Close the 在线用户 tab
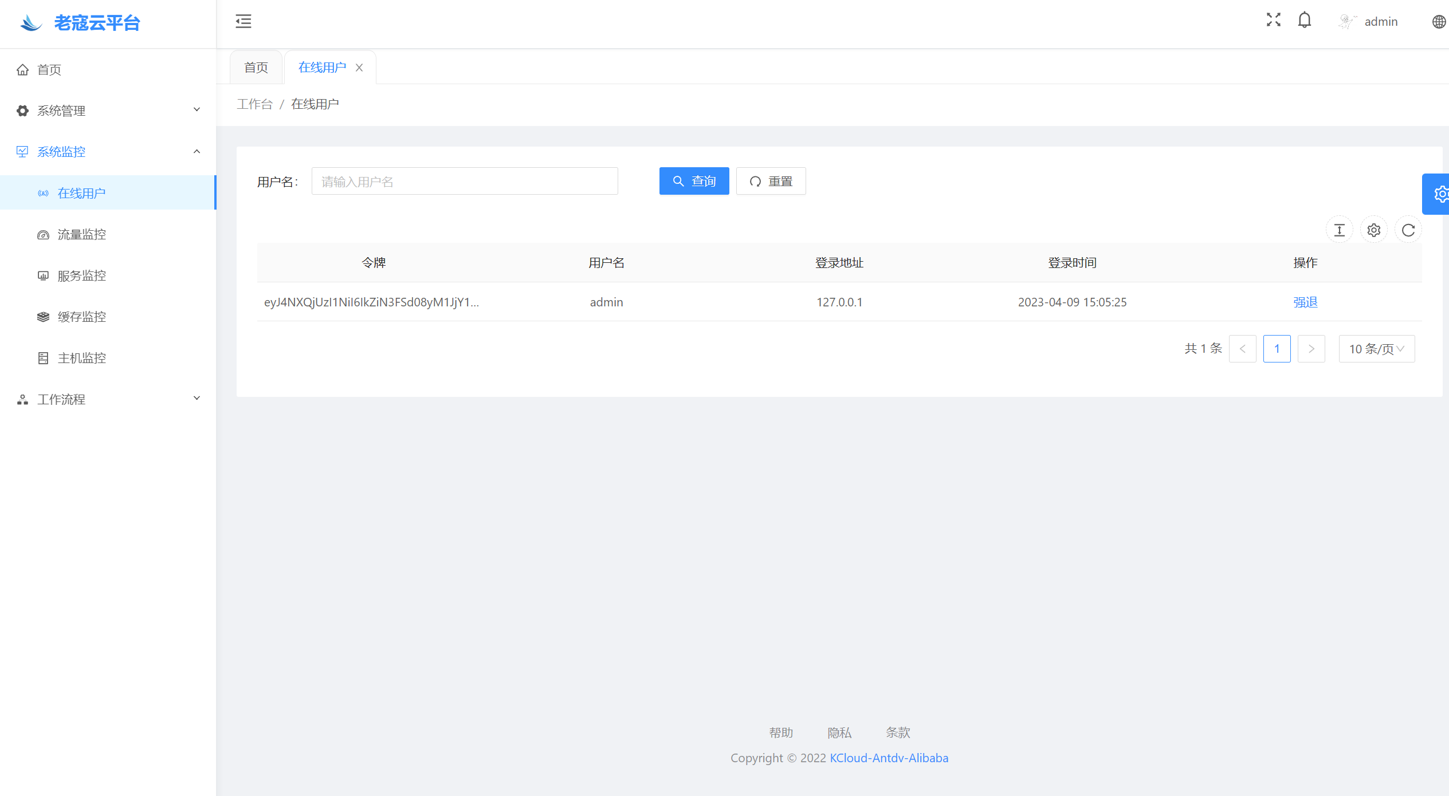This screenshot has height=796, width=1449. click(x=359, y=68)
